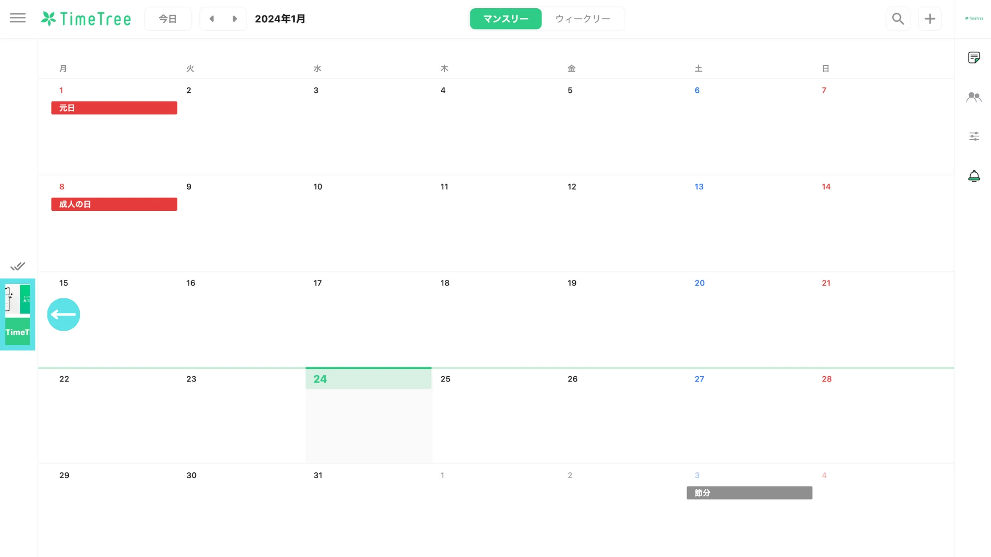This screenshot has width=991, height=557.
Task: Open the notes memo icon
Action: 974,58
